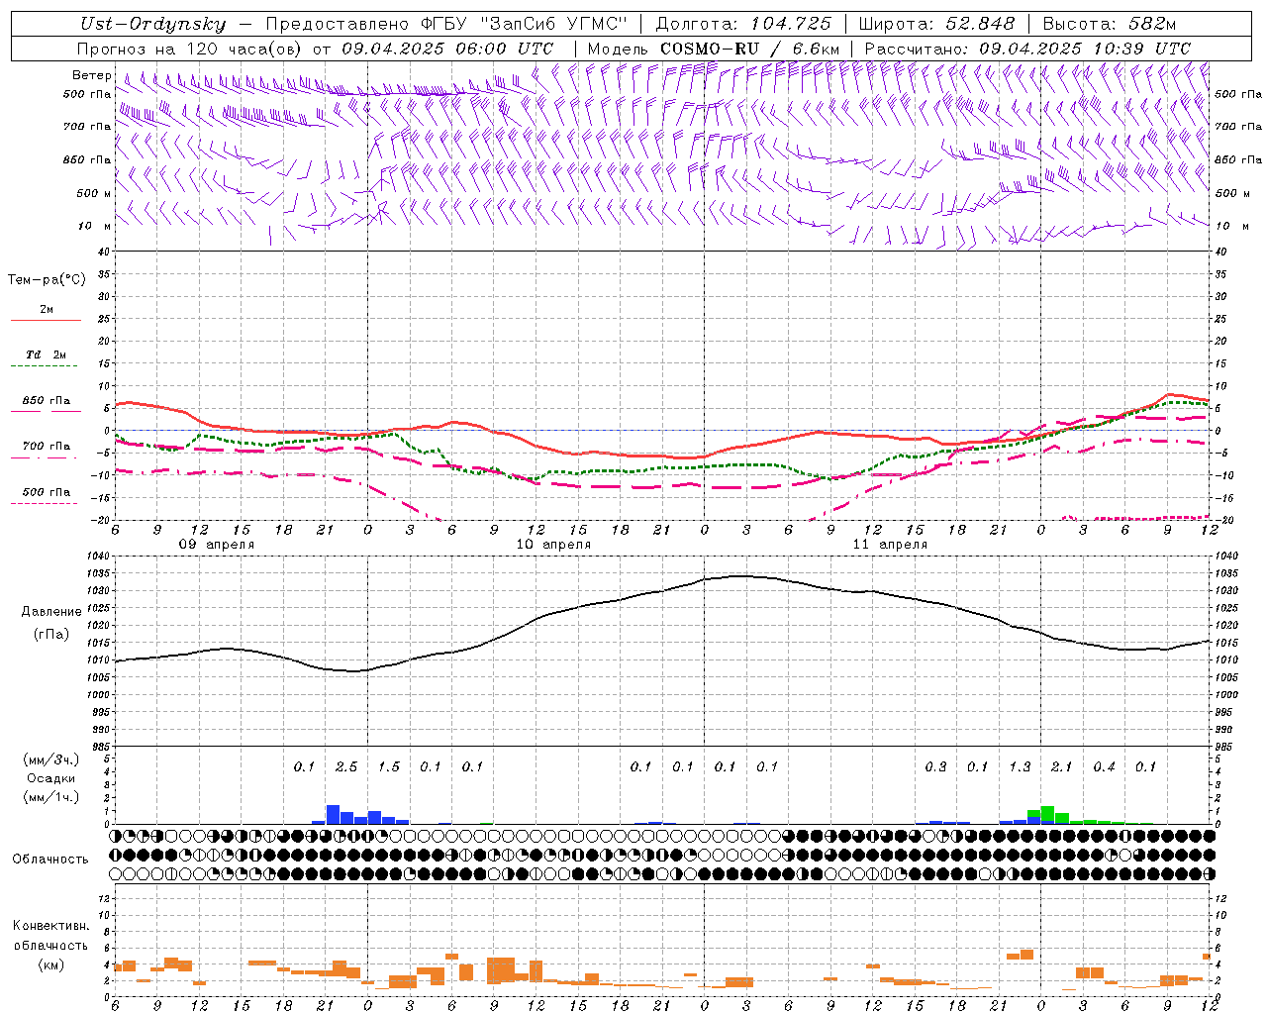1267x1014 pixels.
Task: Click the '1.3' precipitation value
Action: click(x=1020, y=766)
